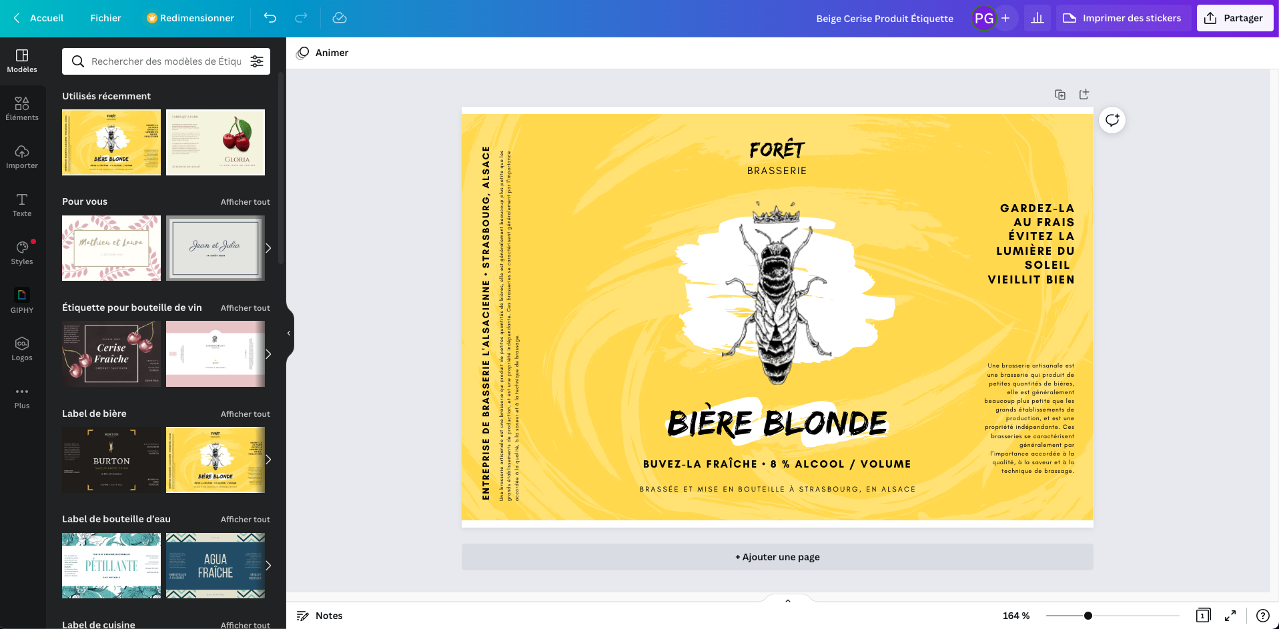
Task: Check cloud save status icon
Action: click(340, 18)
